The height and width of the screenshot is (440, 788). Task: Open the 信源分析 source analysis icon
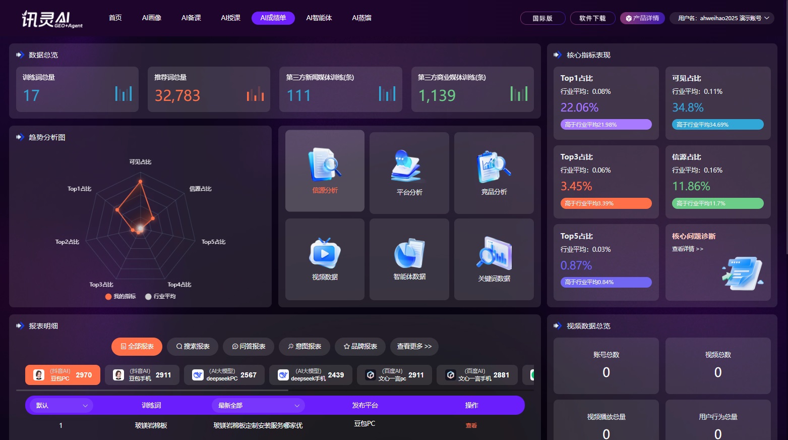[x=325, y=165]
